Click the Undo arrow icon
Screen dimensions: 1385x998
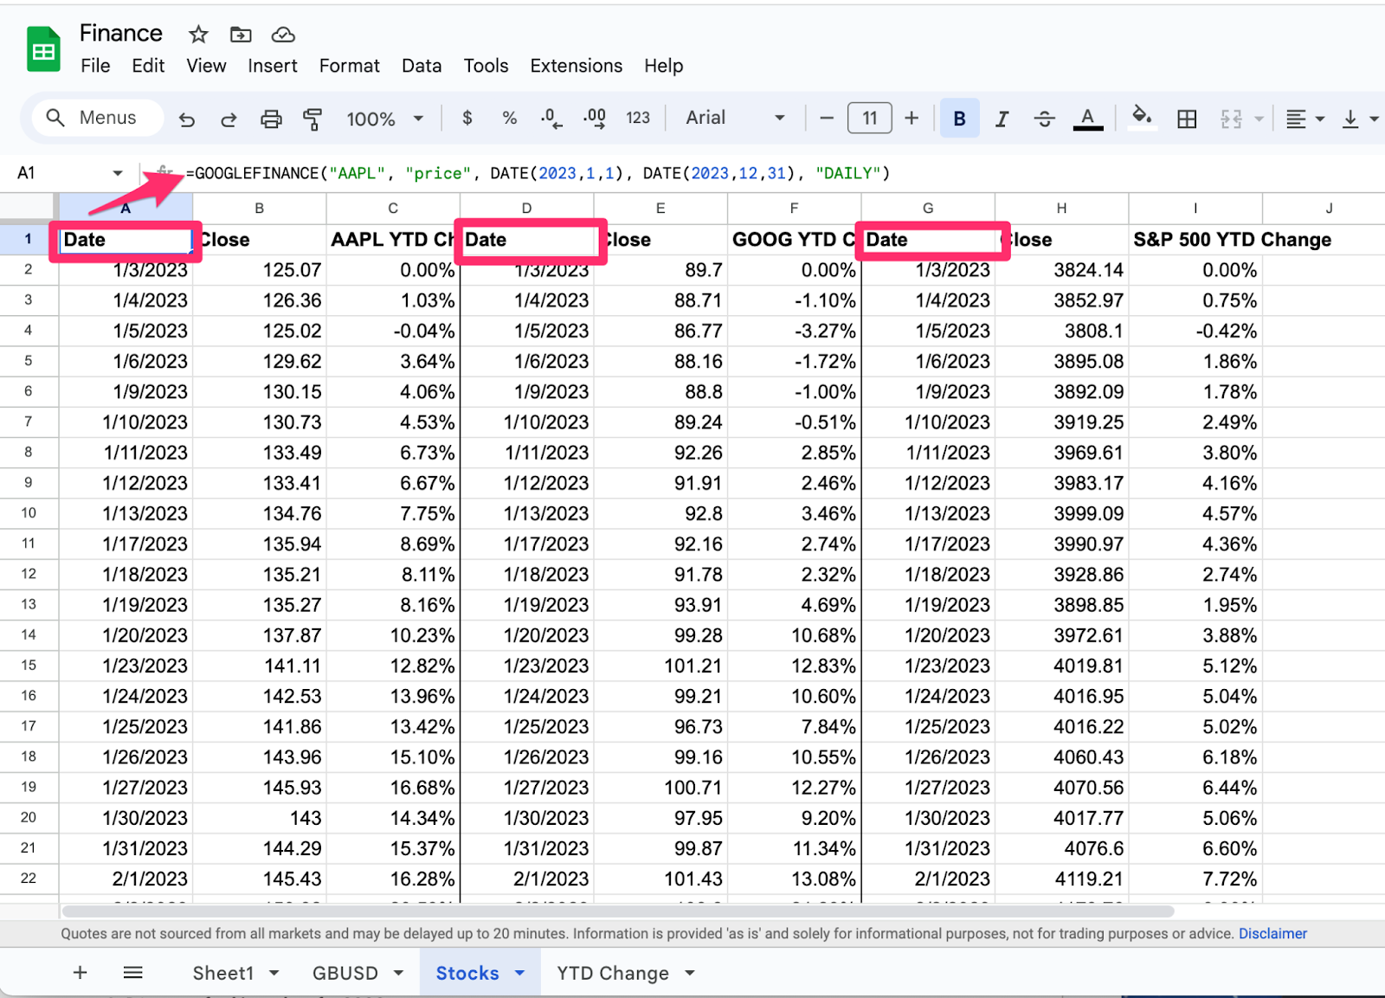pos(187,119)
